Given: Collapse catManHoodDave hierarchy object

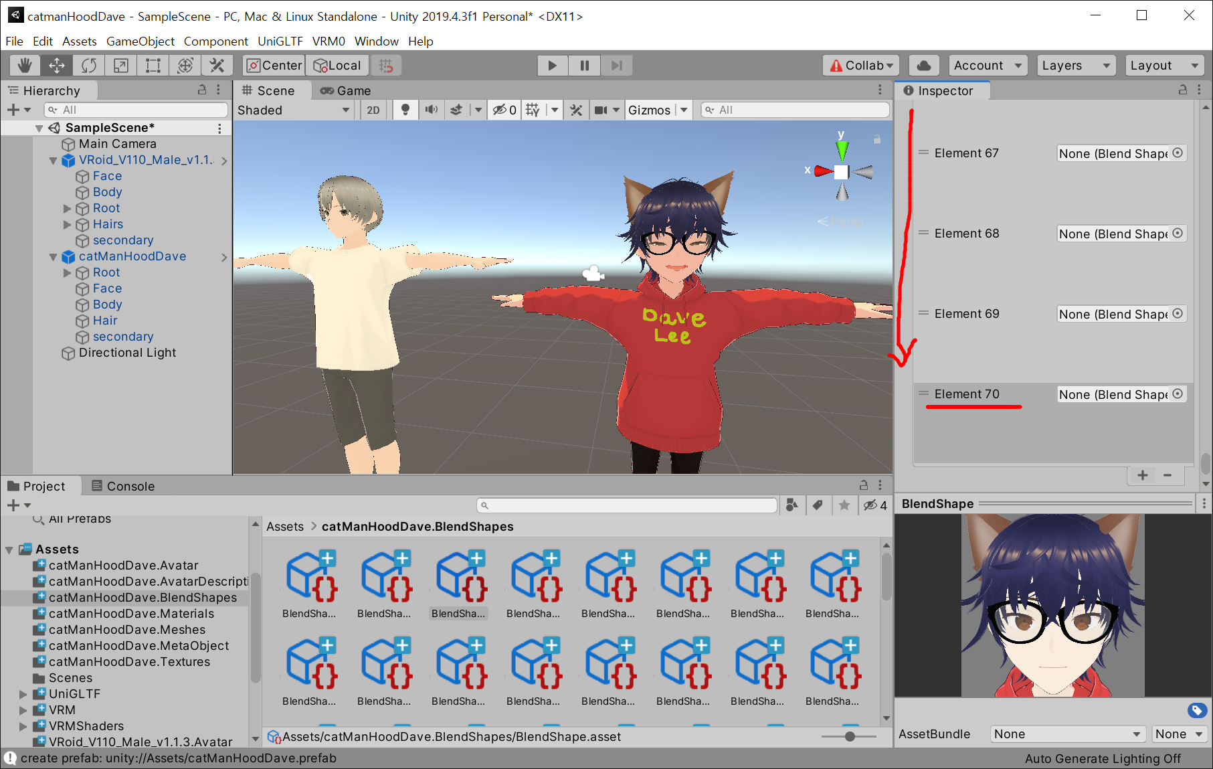Looking at the screenshot, I should click(54, 257).
